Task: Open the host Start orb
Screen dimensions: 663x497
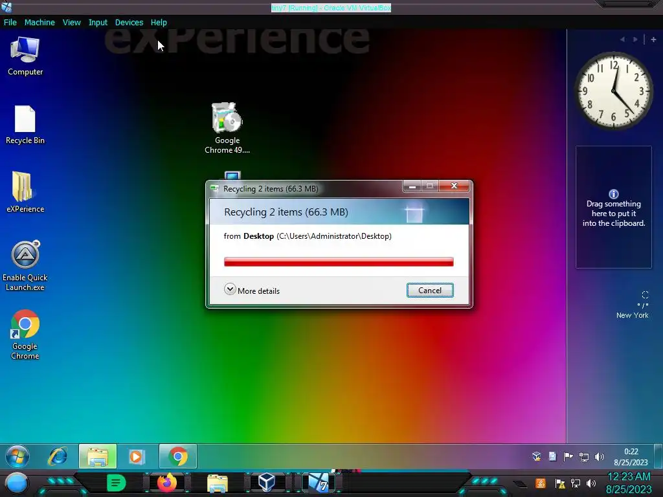Action: click(17, 483)
